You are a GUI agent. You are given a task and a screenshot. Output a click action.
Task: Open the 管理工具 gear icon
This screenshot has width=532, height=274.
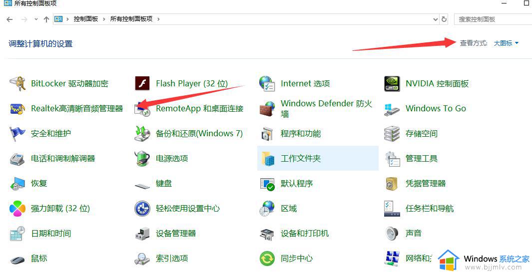click(392, 159)
